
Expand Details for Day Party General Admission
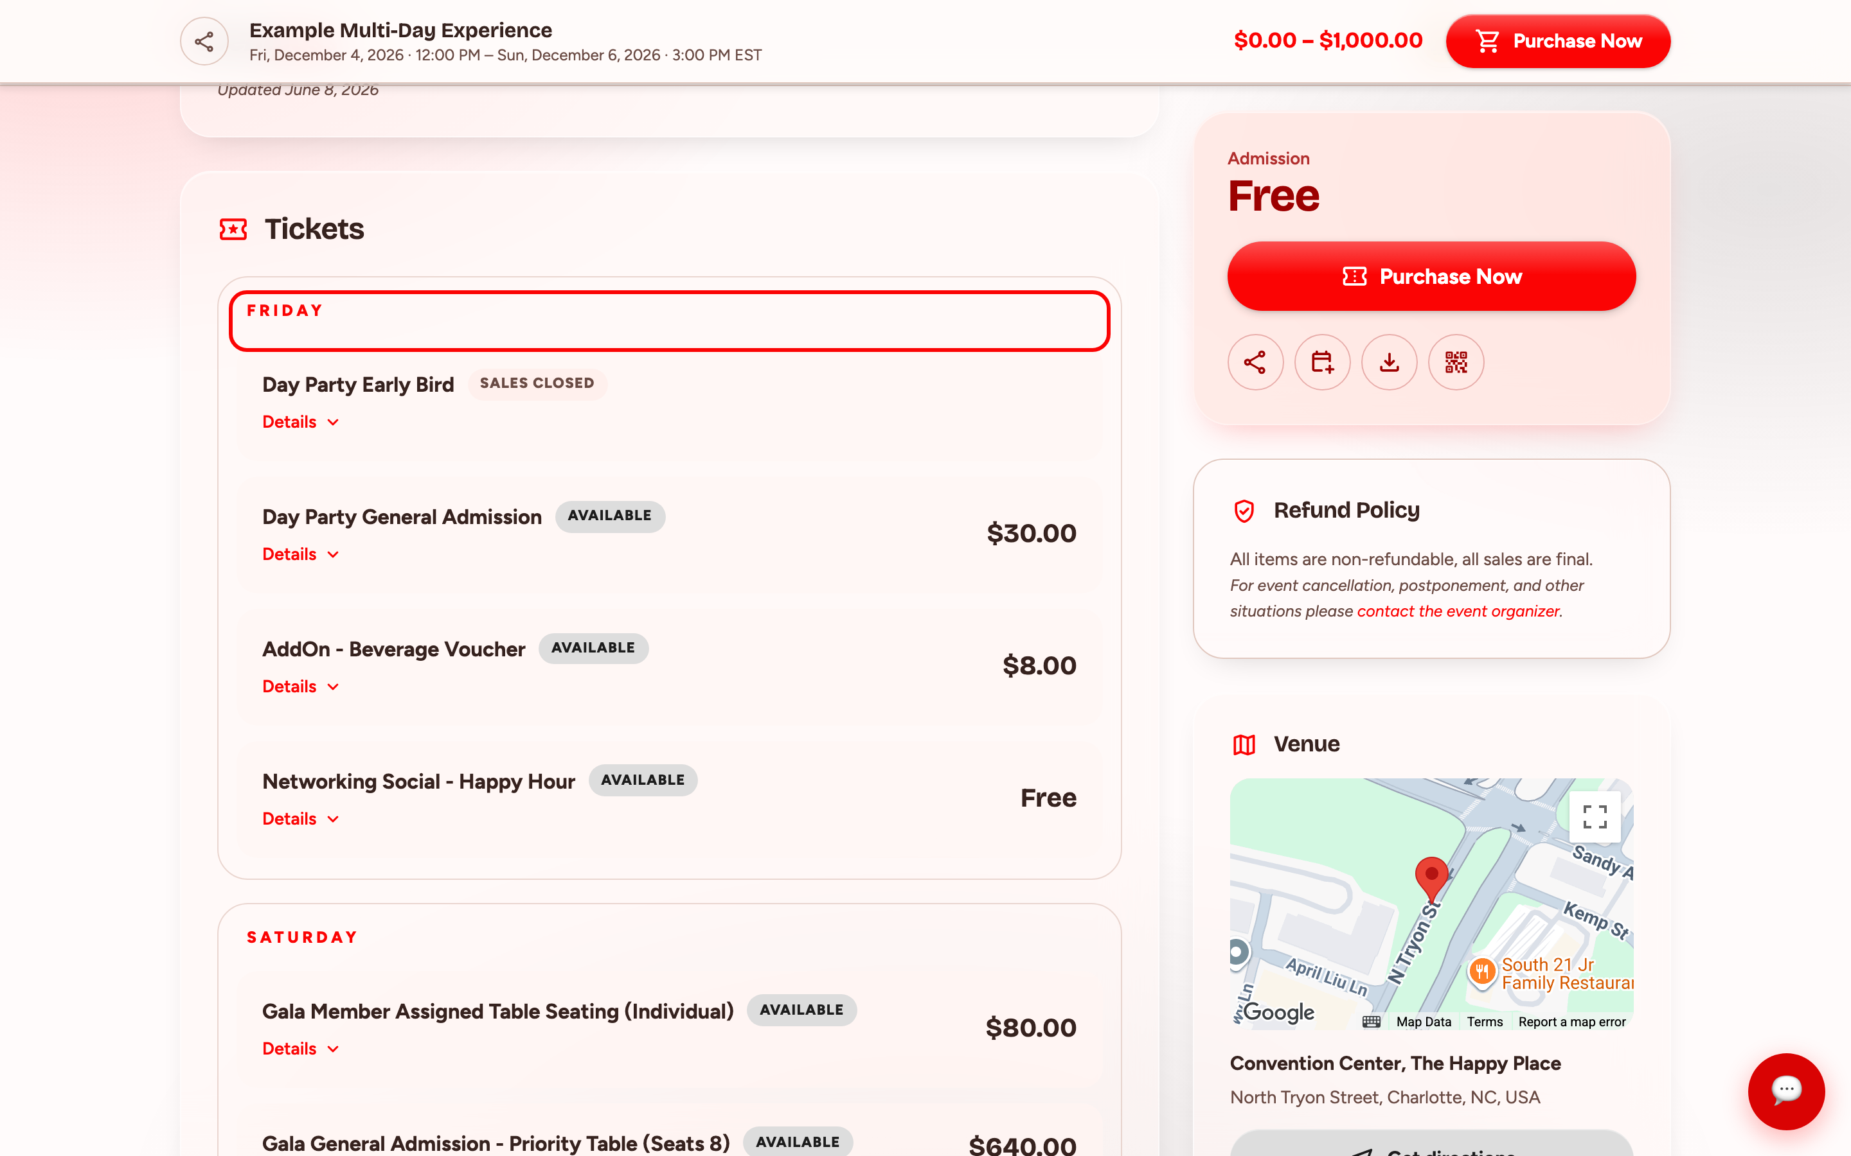coord(301,554)
